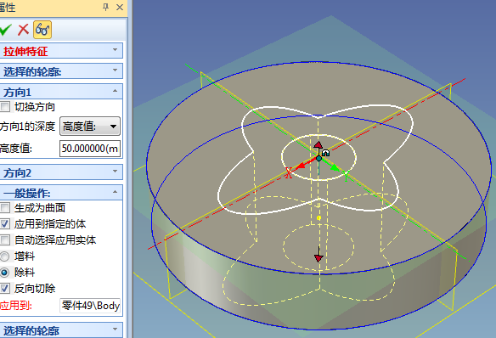Expand the 拉伸特征 header
The width and height of the screenshot is (496, 338).
tap(61, 51)
